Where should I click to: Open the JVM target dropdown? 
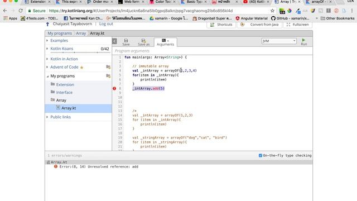pos(279,41)
